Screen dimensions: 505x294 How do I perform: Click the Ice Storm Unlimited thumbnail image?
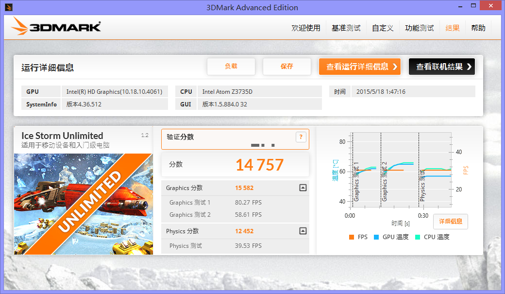[x=84, y=204]
